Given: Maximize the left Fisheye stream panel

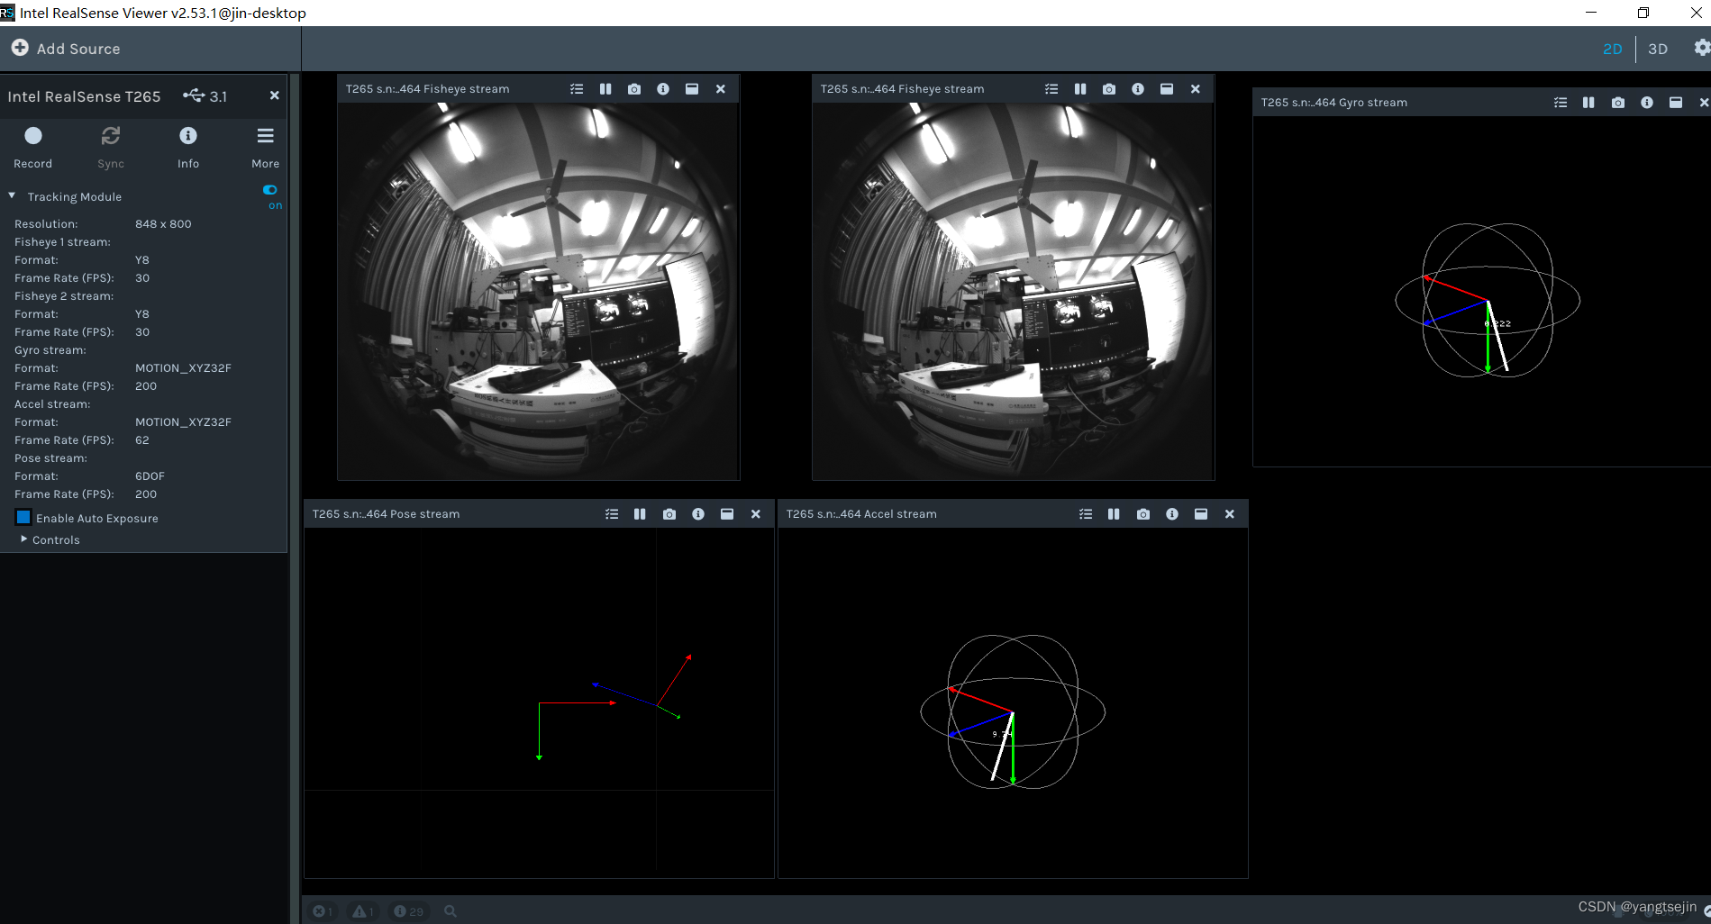Looking at the screenshot, I should [692, 89].
